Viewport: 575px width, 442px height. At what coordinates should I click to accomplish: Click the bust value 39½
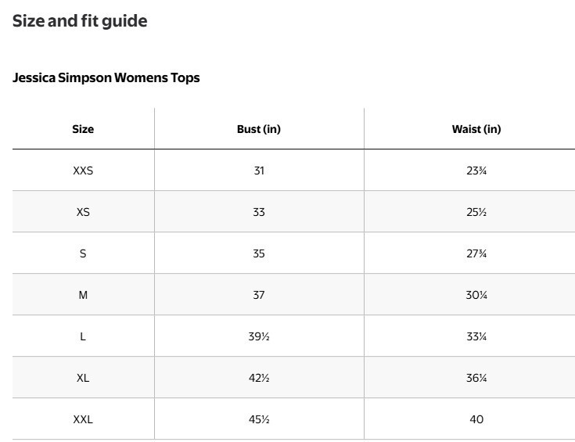(259, 336)
